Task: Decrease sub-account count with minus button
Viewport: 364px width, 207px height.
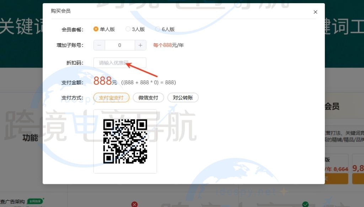Action: pos(99,45)
